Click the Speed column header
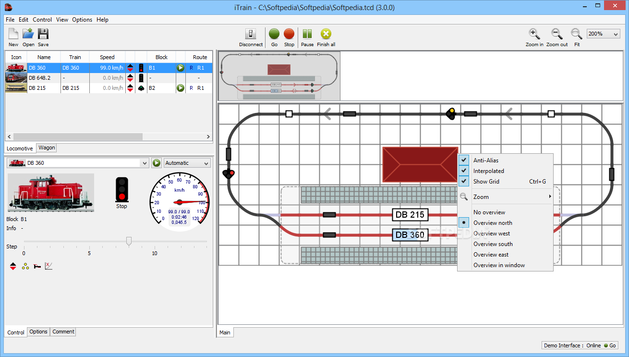 tap(107, 57)
